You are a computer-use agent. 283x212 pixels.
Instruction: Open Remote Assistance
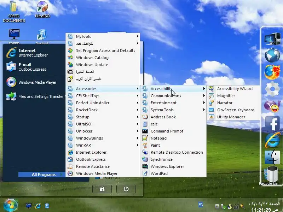point(103,166)
